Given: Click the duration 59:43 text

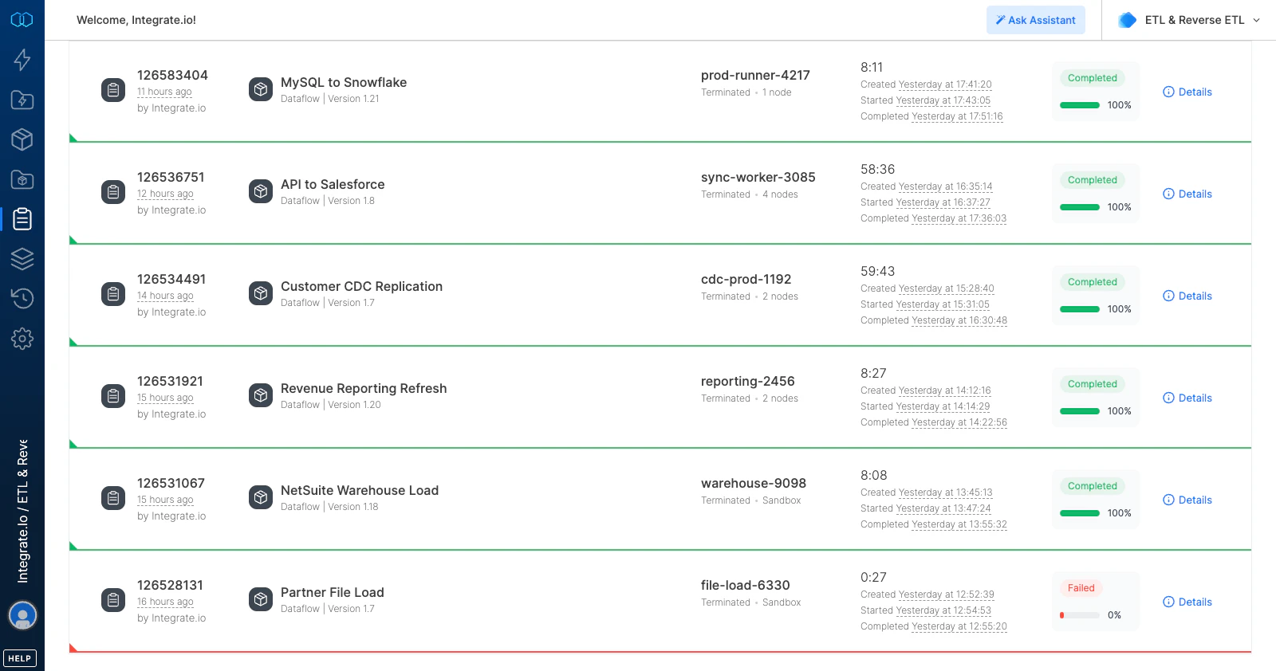Looking at the screenshot, I should (x=877, y=271).
